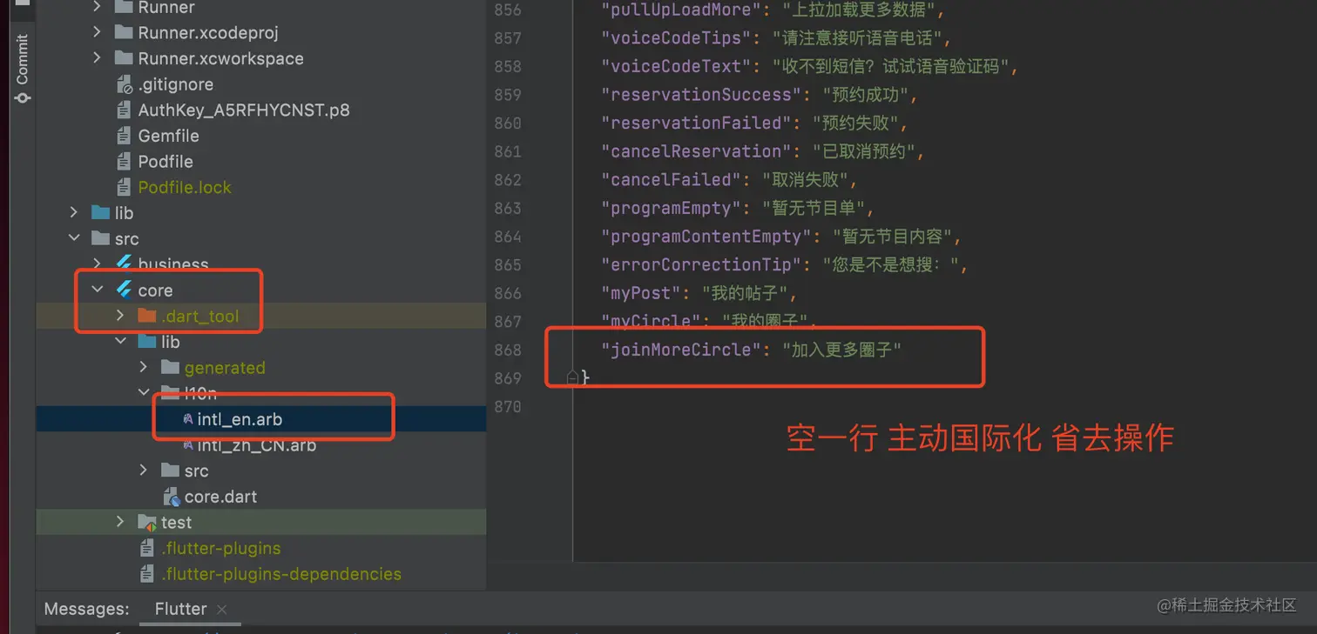The height and width of the screenshot is (634, 1317).
Task: Click the Podfile.lock file icon
Action: coord(124,187)
